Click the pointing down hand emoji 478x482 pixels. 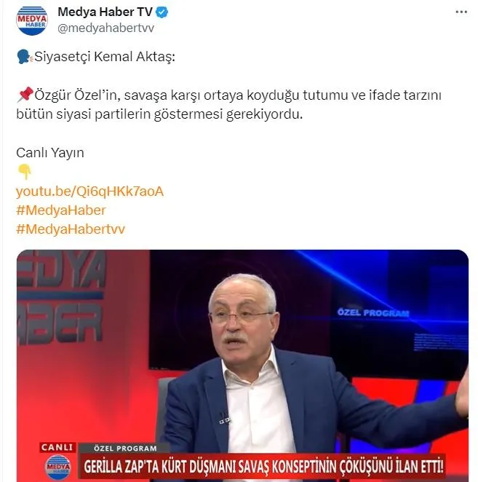click(x=25, y=172)
